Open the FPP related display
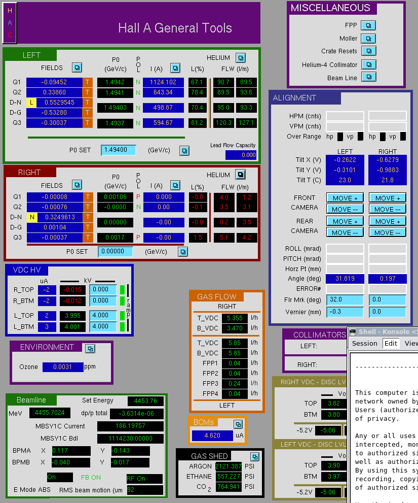This screenshot has width=418, height=503. point(368,25)
